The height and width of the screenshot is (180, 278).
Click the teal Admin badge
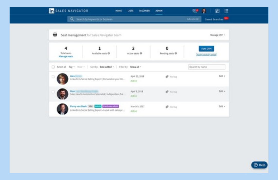pos(98,106)
